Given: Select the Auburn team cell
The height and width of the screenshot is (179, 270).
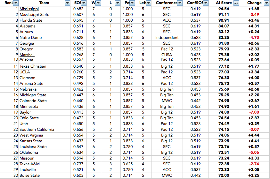Looking at the screenshot, I should 45,32.
